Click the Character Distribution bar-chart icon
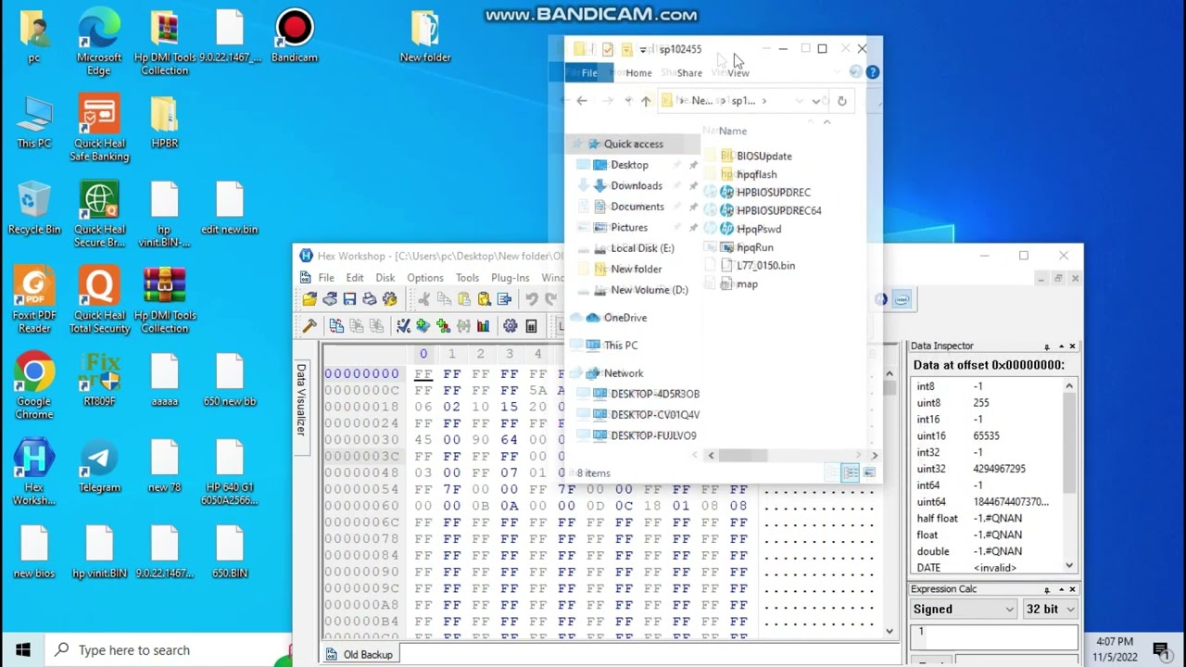The image size is (1186, 667). pyautogui.click(x=483, y=326)
